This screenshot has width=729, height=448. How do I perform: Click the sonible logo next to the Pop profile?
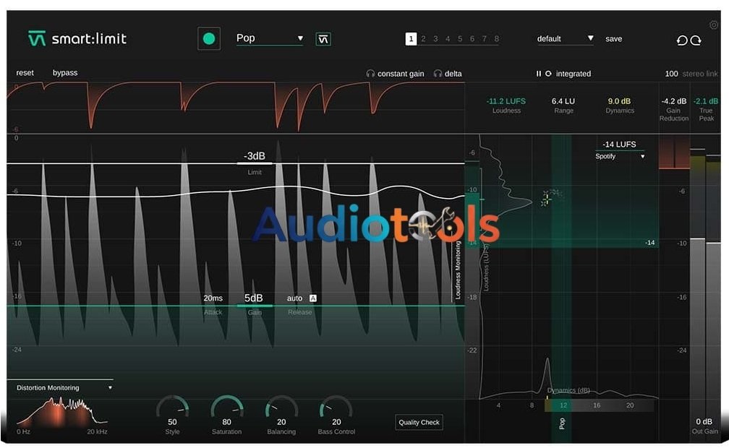tap(323, 39)
